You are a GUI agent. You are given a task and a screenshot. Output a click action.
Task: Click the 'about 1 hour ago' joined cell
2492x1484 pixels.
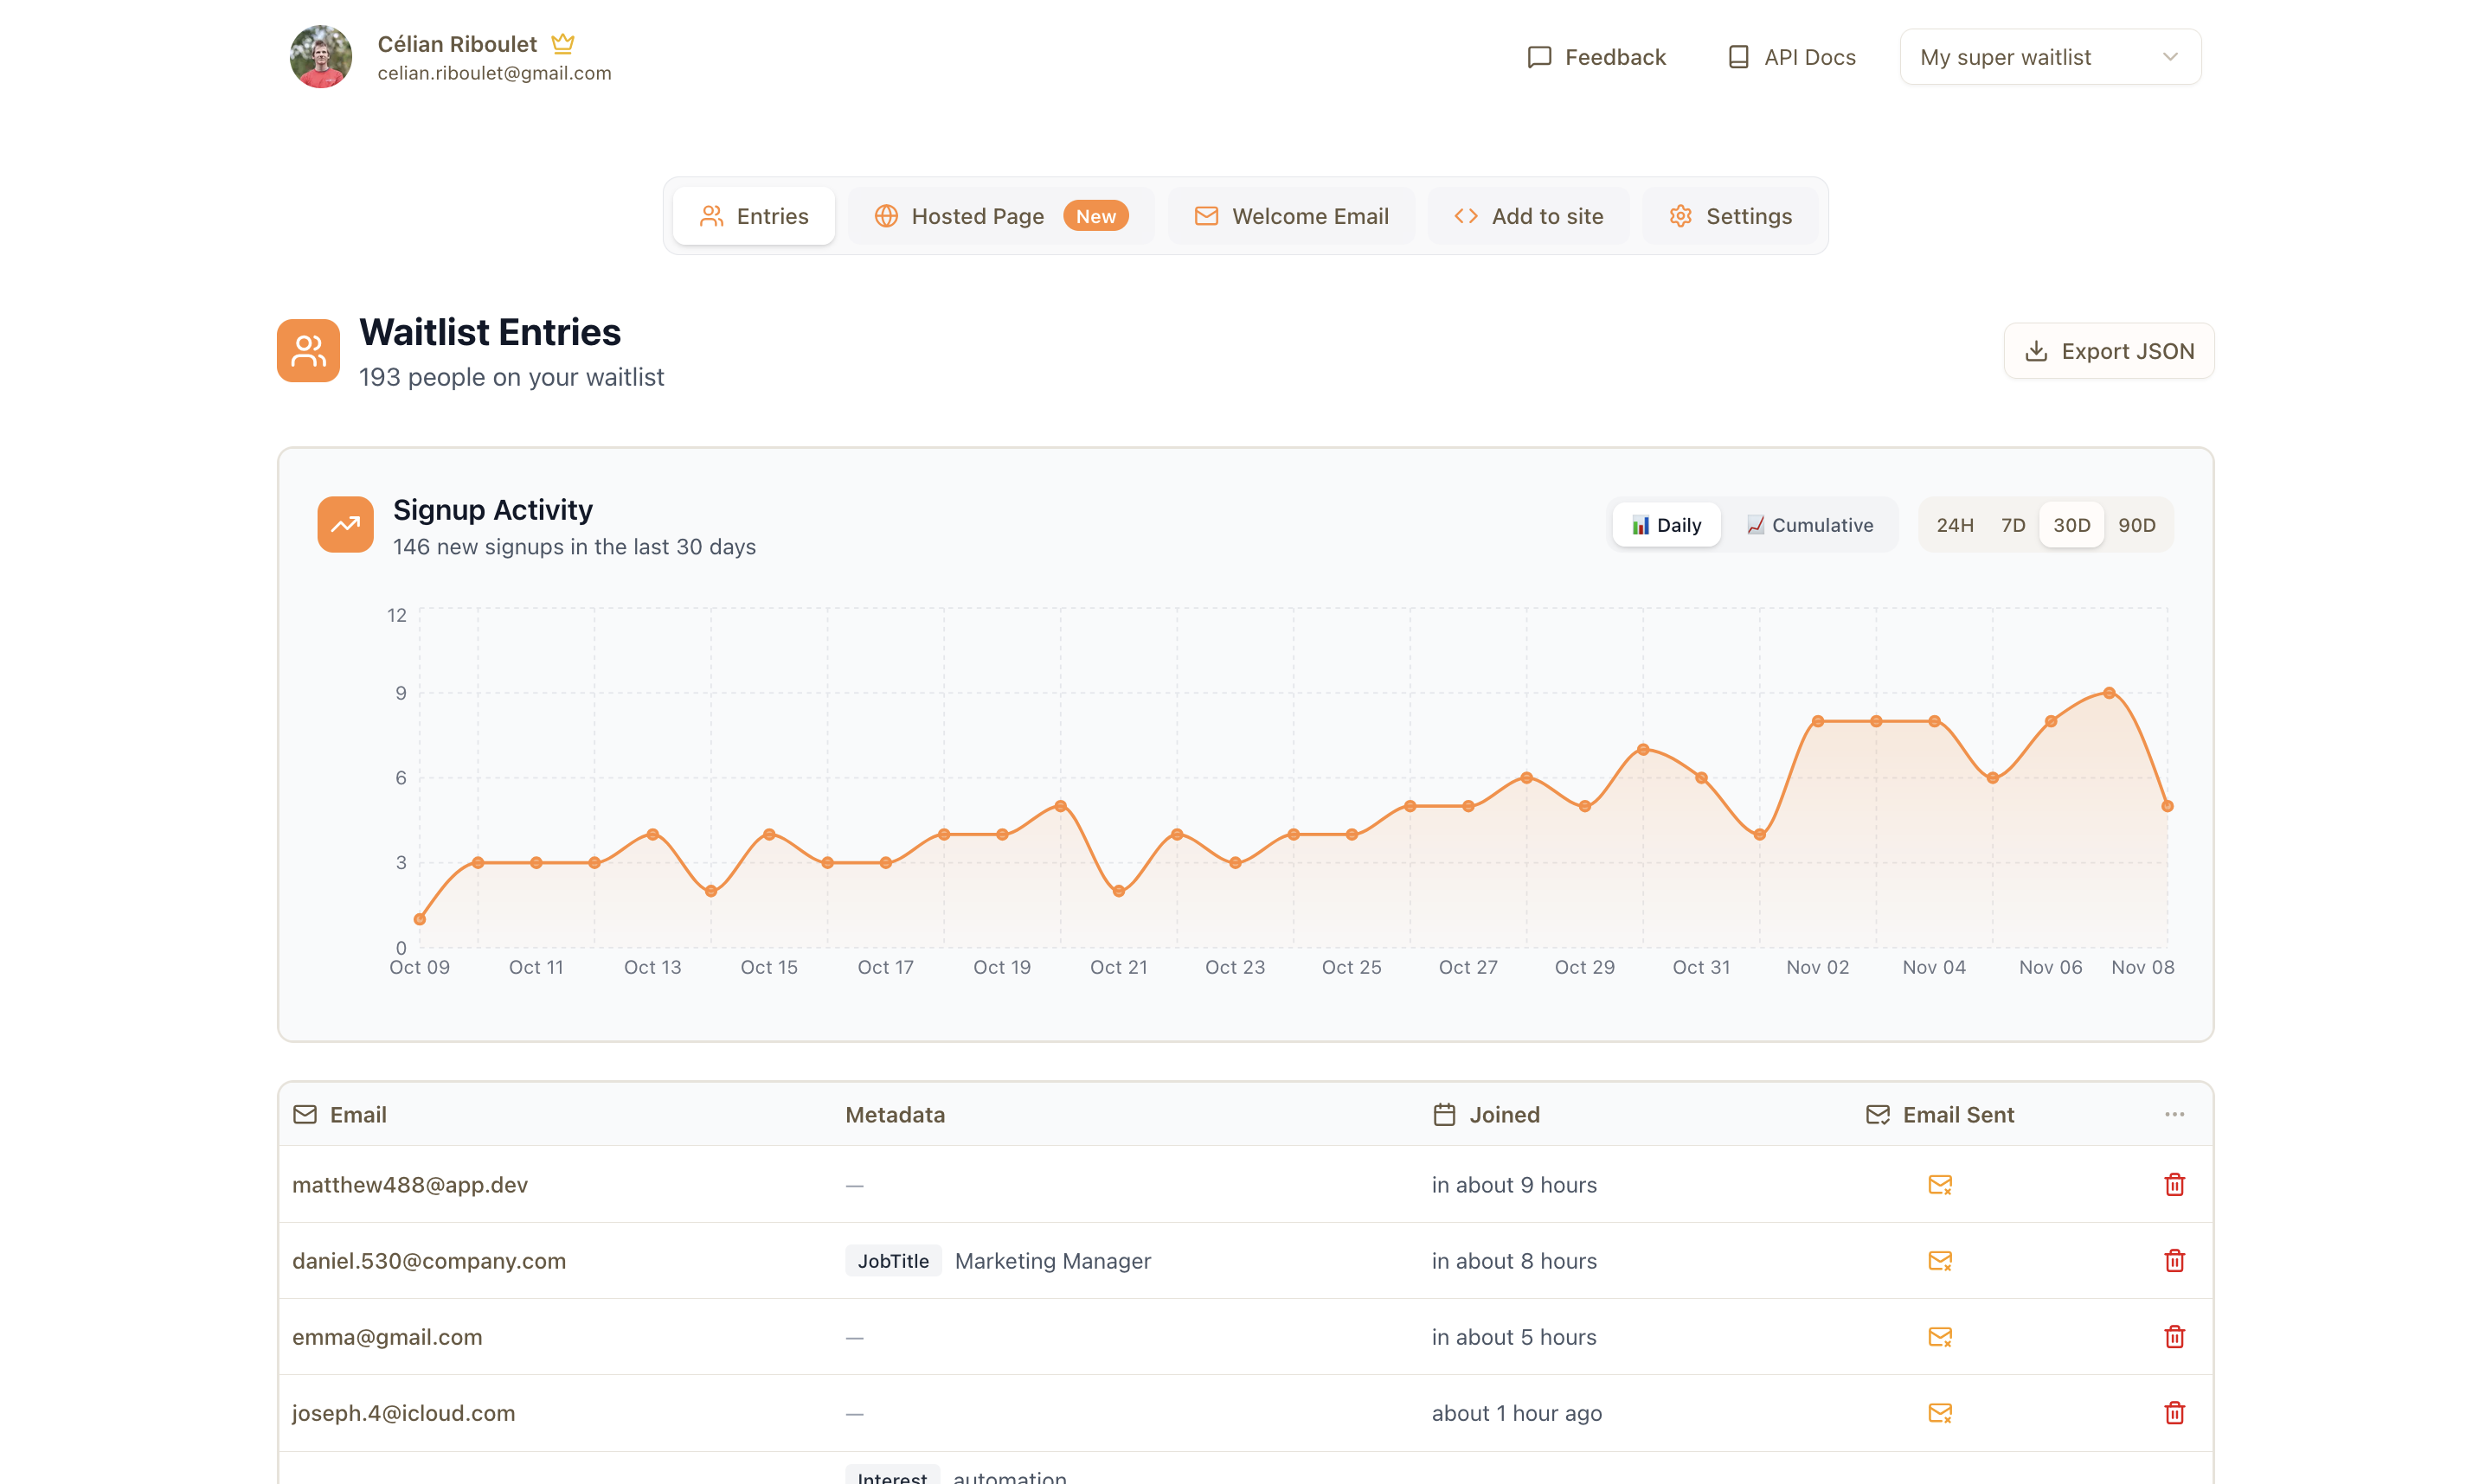[x=1517, y=1412]
